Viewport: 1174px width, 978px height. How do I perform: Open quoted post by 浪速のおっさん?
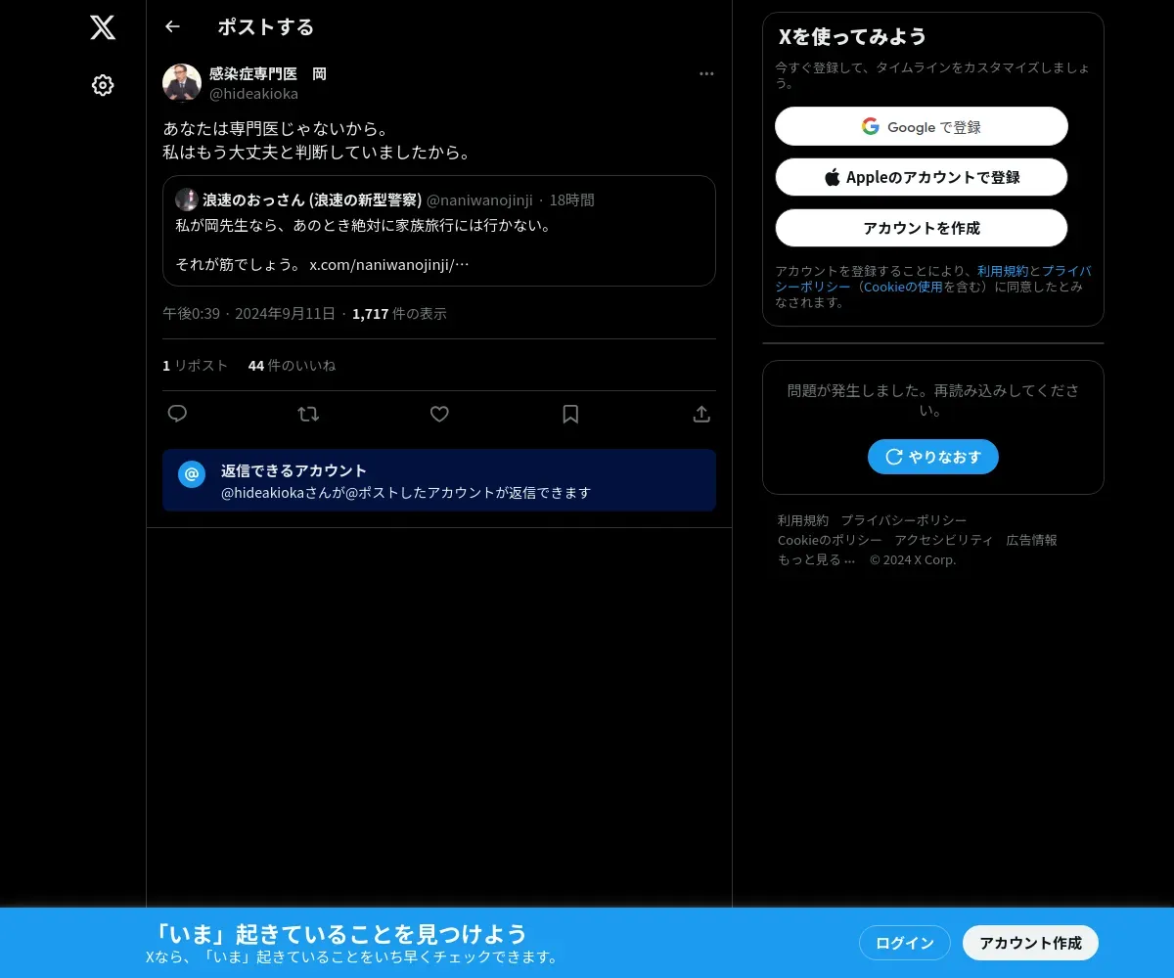[439, 231]
